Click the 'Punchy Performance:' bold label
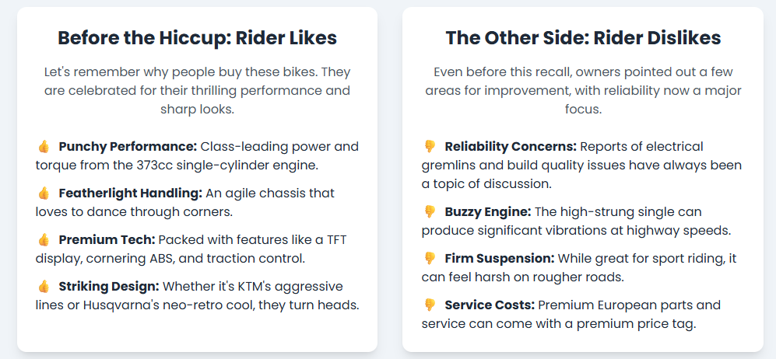This screenshot has width=776, height=359. 128,146
